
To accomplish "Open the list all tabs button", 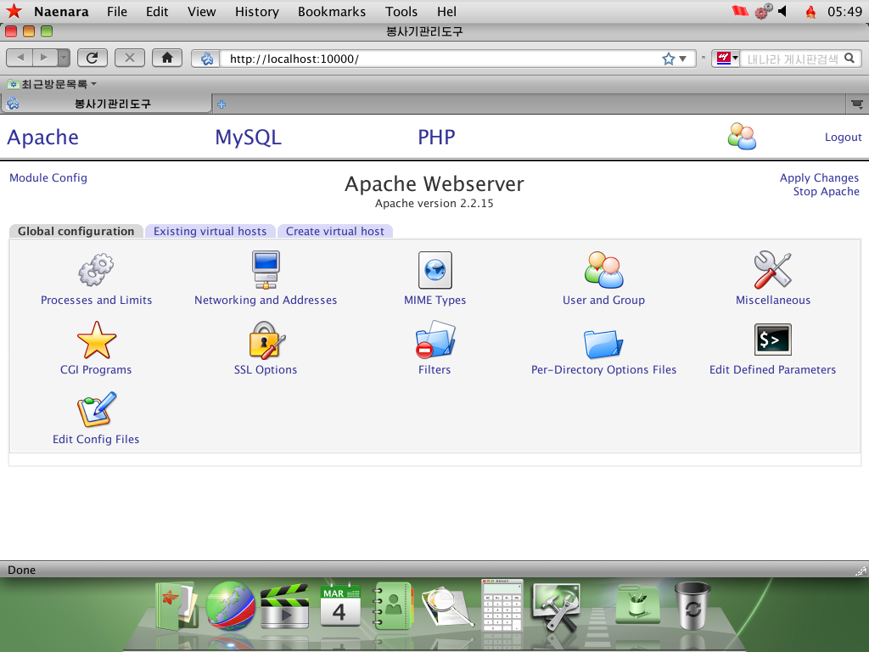I will (857, 104).
